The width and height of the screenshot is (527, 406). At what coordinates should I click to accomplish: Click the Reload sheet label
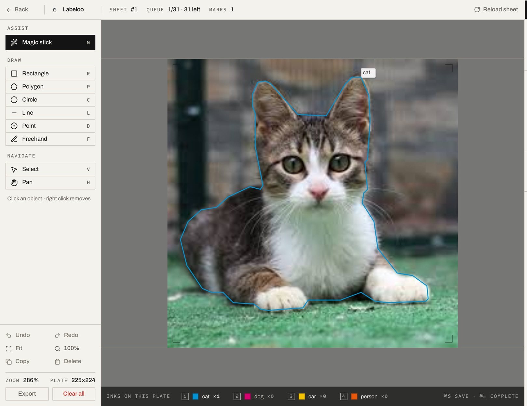[x=500, y=9]
